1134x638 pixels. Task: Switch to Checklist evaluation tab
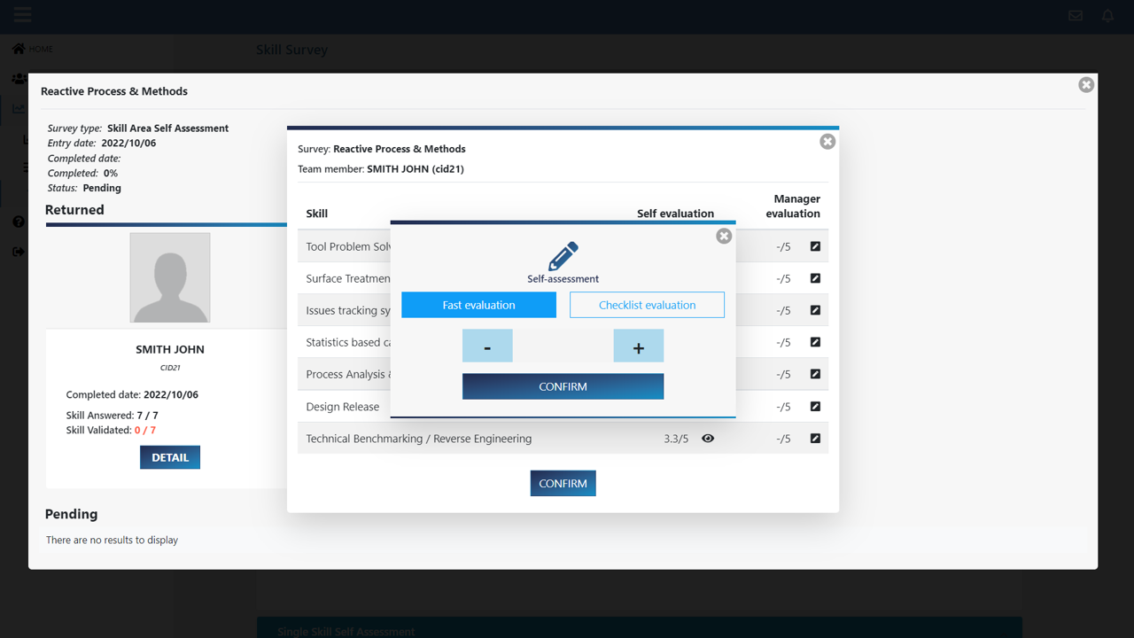pyautogui.click(x=647, y=305)
